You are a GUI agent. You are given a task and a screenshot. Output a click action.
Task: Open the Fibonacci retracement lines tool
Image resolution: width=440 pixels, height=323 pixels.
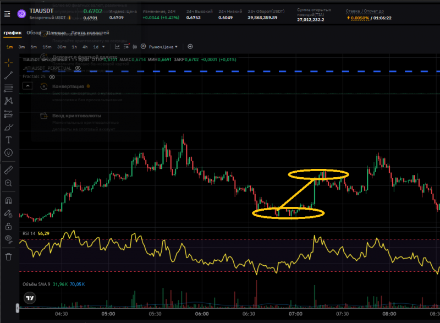click(8, 88)
